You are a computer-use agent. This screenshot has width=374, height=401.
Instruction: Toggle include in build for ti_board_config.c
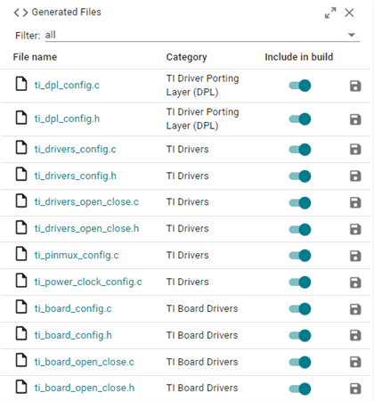[x=300, y=309]
